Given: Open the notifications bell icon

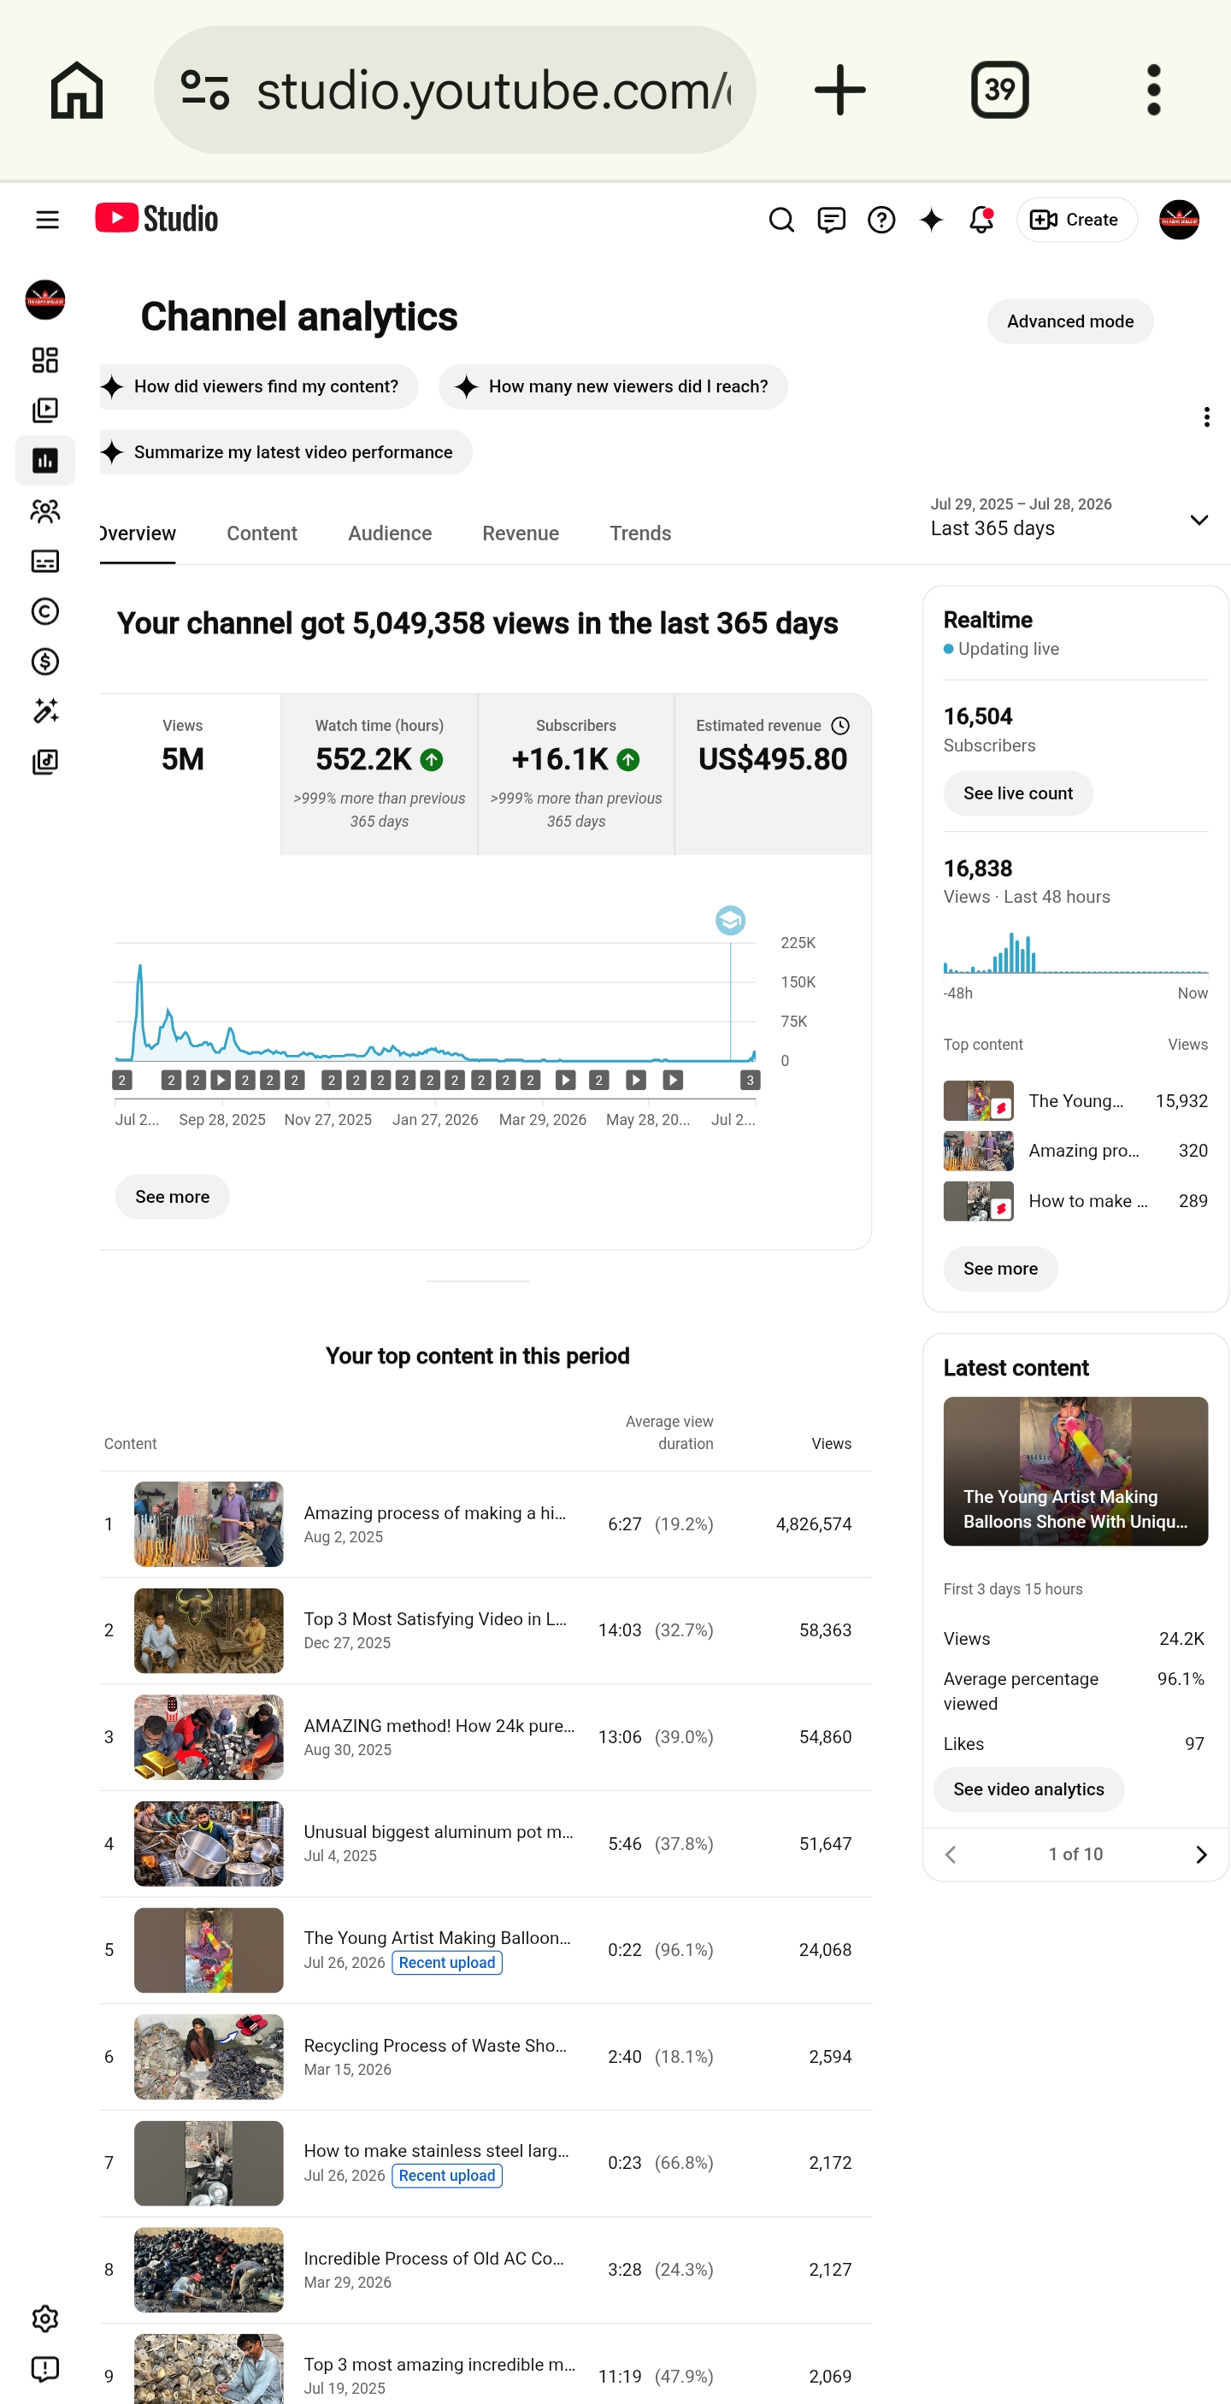Looking at the screenshot, I should click(981, 220).
